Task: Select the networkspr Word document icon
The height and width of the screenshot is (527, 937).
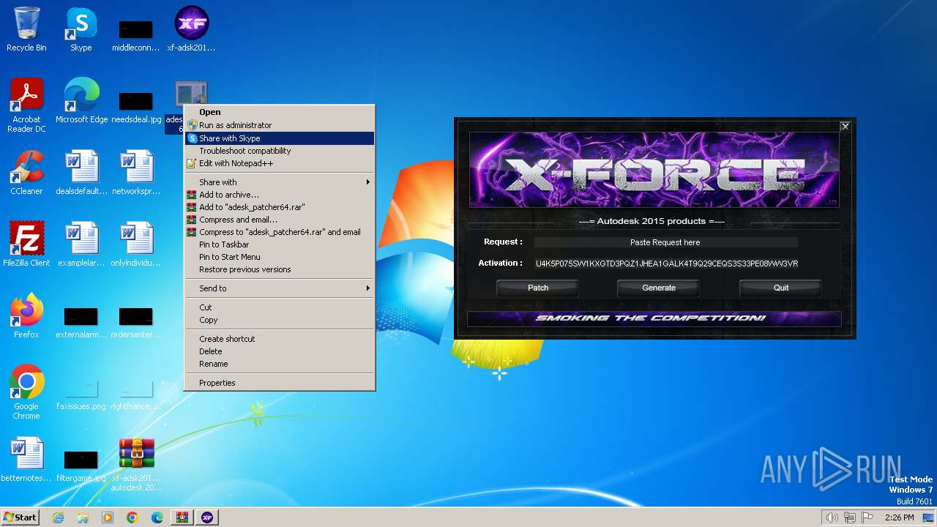Action: pyautogui.click(x=136, y=173)
